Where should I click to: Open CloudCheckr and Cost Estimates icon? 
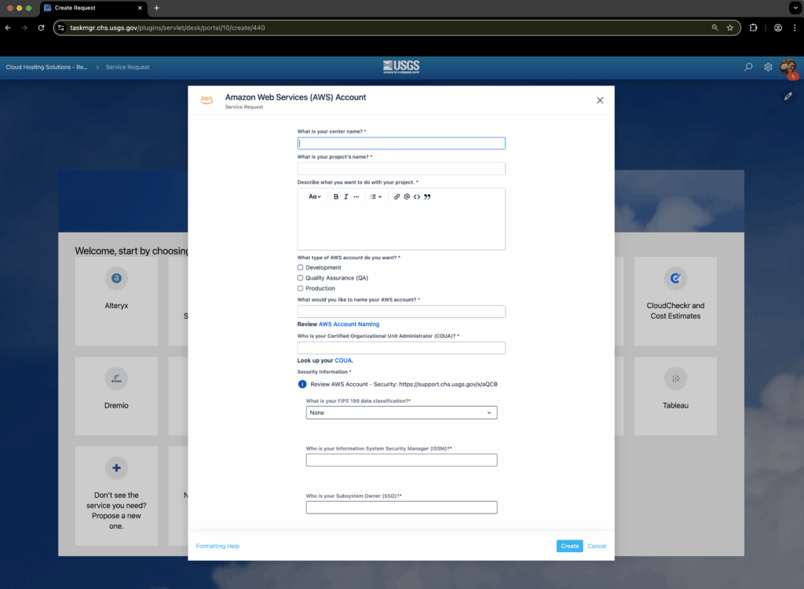[675, 278]
